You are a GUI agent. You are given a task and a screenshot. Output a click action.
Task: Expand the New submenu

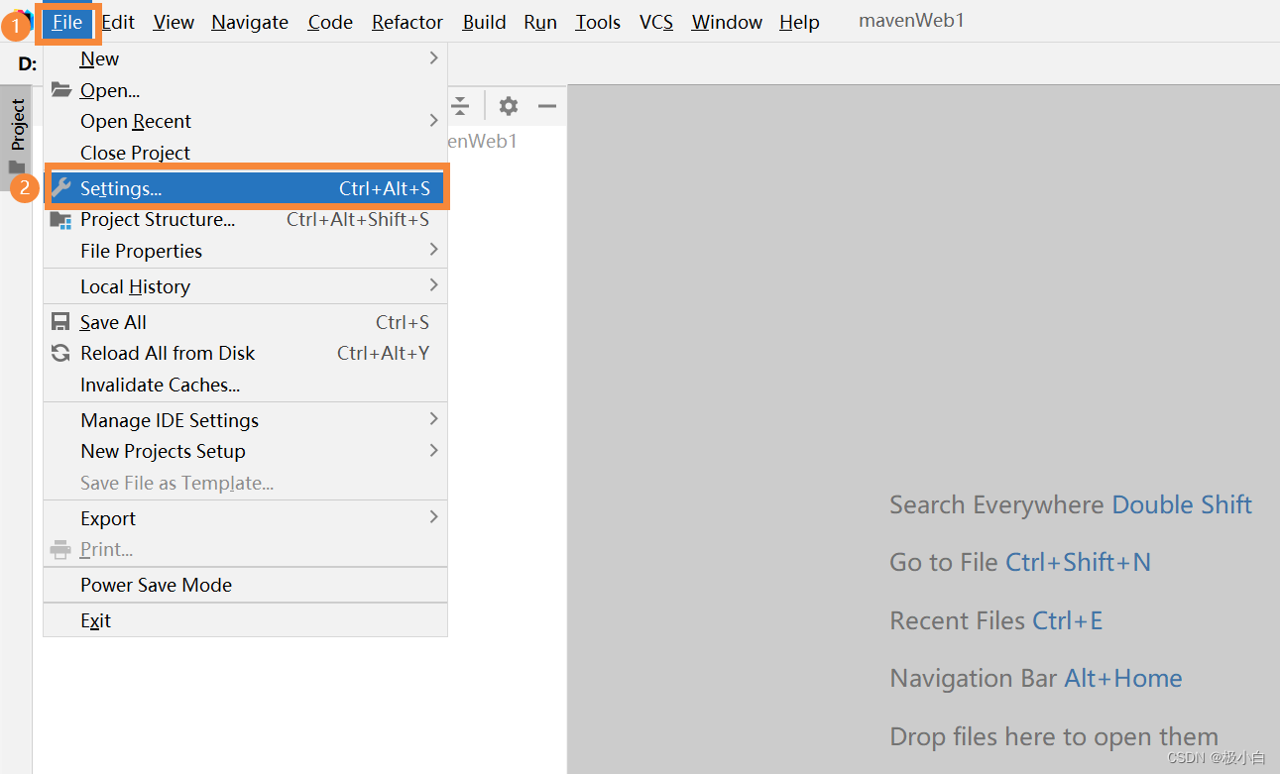tap(245, 58)
